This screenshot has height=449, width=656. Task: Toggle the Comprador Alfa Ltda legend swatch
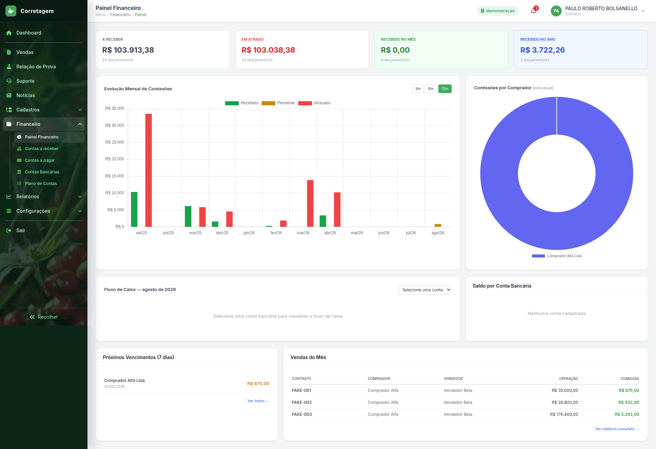[x=538, y=256]
